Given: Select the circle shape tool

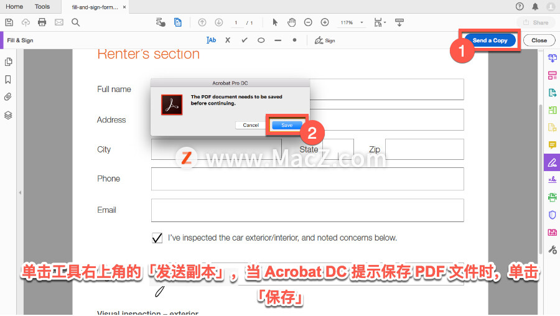Looking at the screenshot, I should pyautogui.click(x=261, y=40).
